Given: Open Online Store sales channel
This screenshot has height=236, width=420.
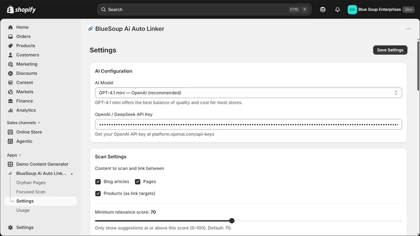Looking at the screenshot, I should tap(29, 132).
